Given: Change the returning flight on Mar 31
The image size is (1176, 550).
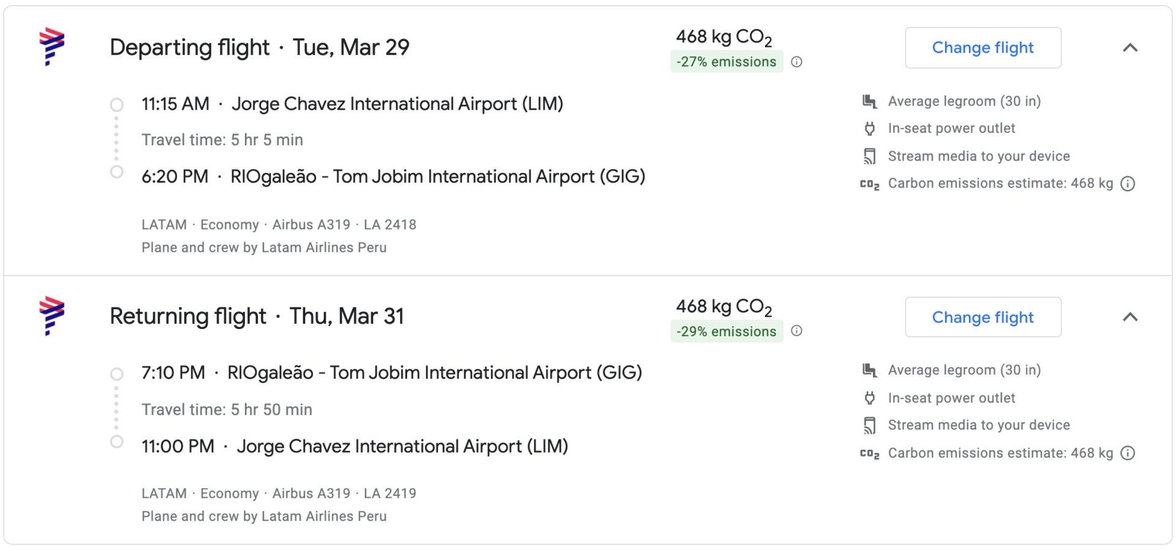Looking at the screenshot, I should 983,317.
